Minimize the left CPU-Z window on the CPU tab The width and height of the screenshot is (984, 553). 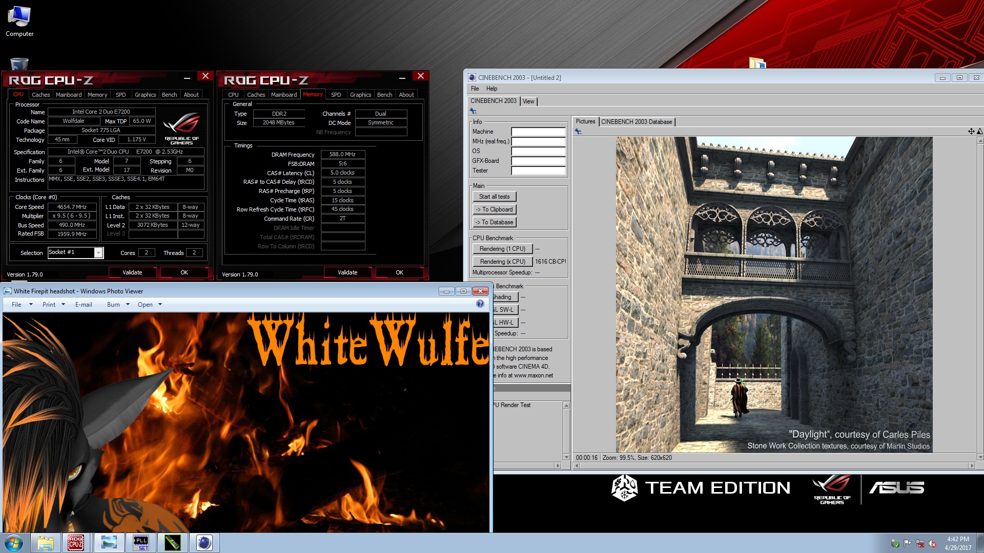[187, 77]
